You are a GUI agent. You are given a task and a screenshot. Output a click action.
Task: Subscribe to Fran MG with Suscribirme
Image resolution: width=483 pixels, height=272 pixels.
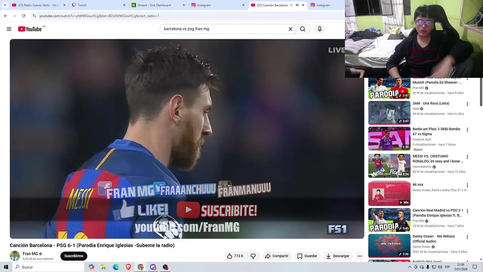click(74, 256)
